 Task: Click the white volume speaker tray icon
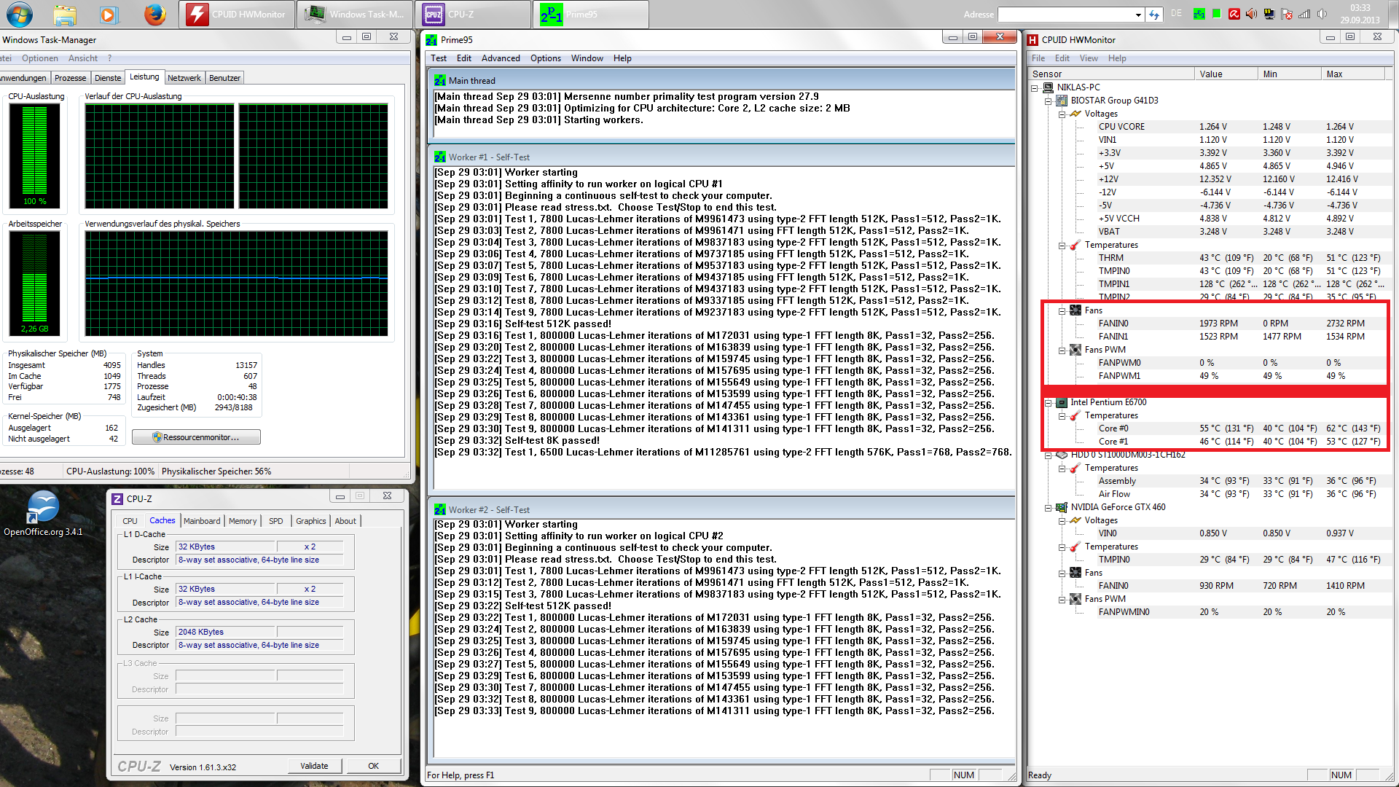(x=1322, y=14)
